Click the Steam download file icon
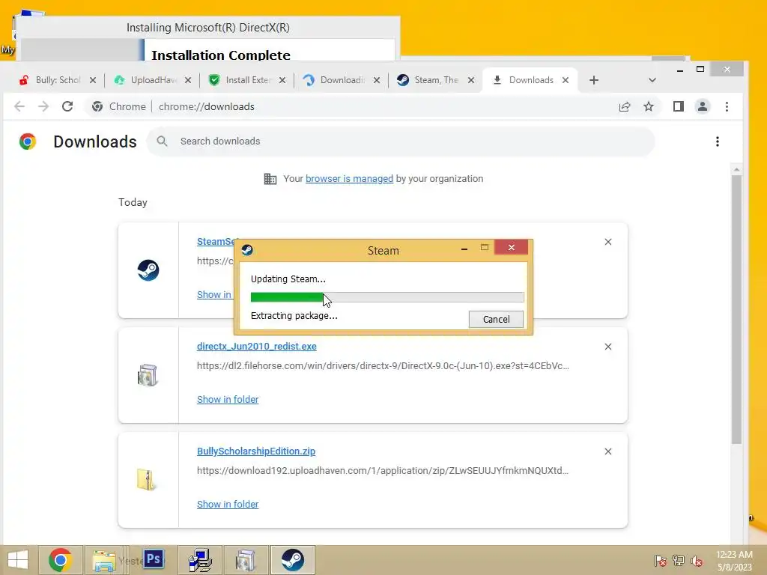The width and height of the screenshot is (767, 575). click(x=148, y=270)
